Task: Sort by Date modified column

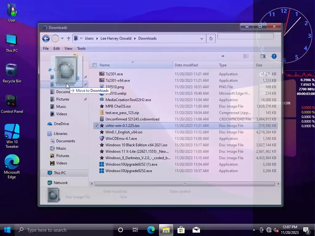Action: click(x=195, y=65)
